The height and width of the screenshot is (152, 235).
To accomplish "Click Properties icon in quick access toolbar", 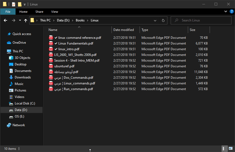I will (x=14, y=4).
